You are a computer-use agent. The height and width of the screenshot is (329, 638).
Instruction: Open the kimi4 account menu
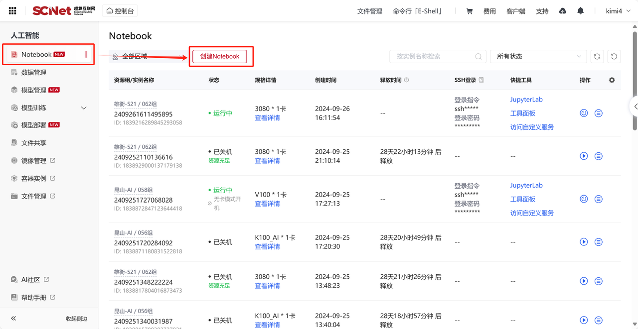coord(618,11)
